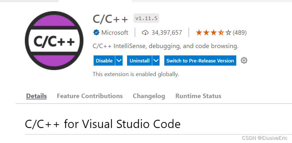The image size is (292, 143).
Task: Open the Details tab
Action: (37, 96)
